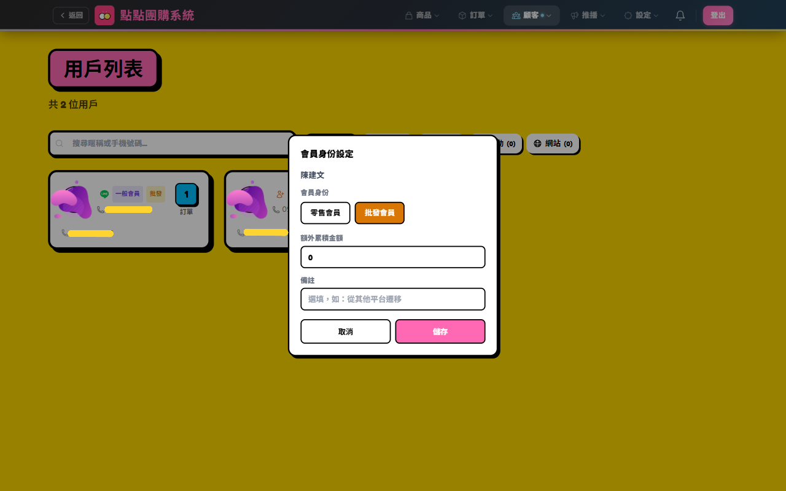786x491 pixels.
Task: Click the 備註 input field
Action: (393, 300)
